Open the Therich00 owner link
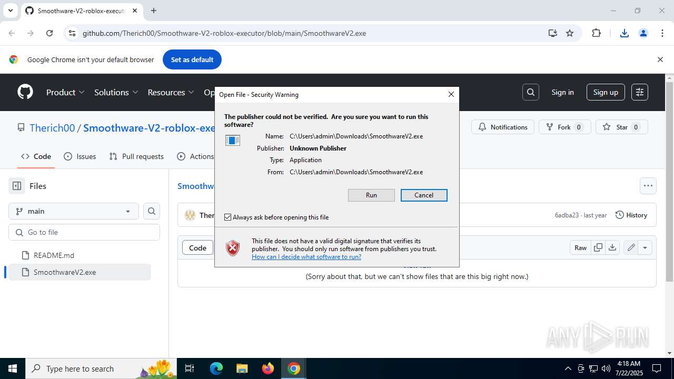The width and height of the screenshot is (674, 379). pyautogui.click(x=52, y=128)
